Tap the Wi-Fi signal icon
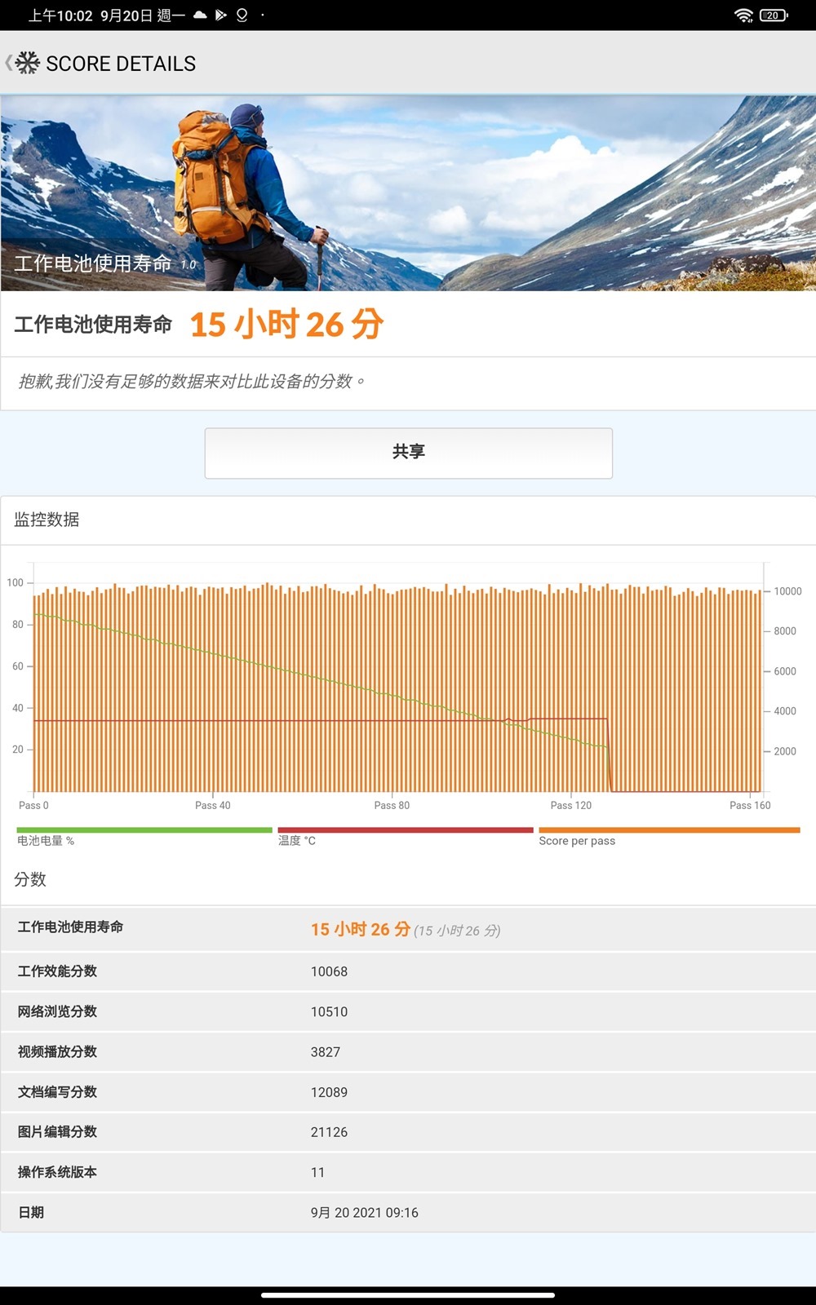 coord(743,15)
